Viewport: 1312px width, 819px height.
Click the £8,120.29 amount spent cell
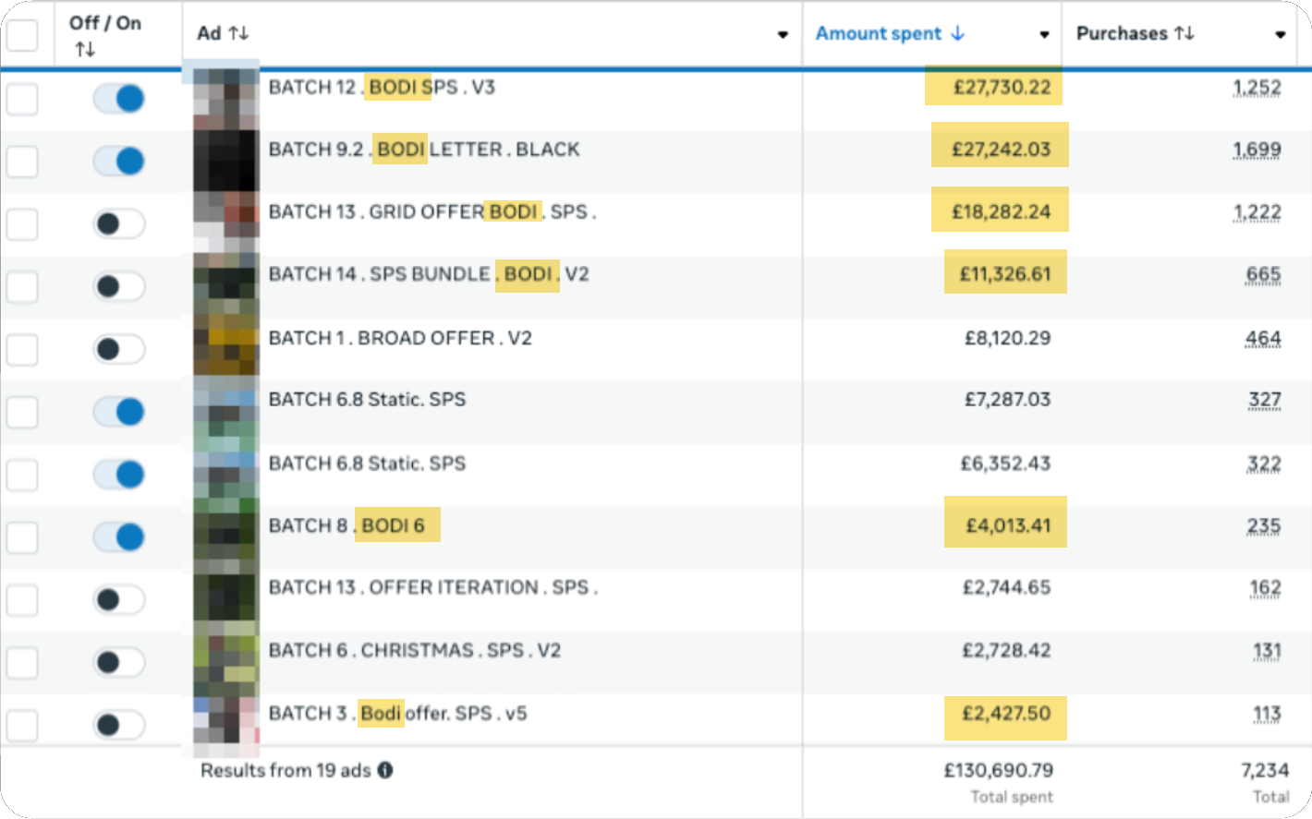pos(1008,338)
